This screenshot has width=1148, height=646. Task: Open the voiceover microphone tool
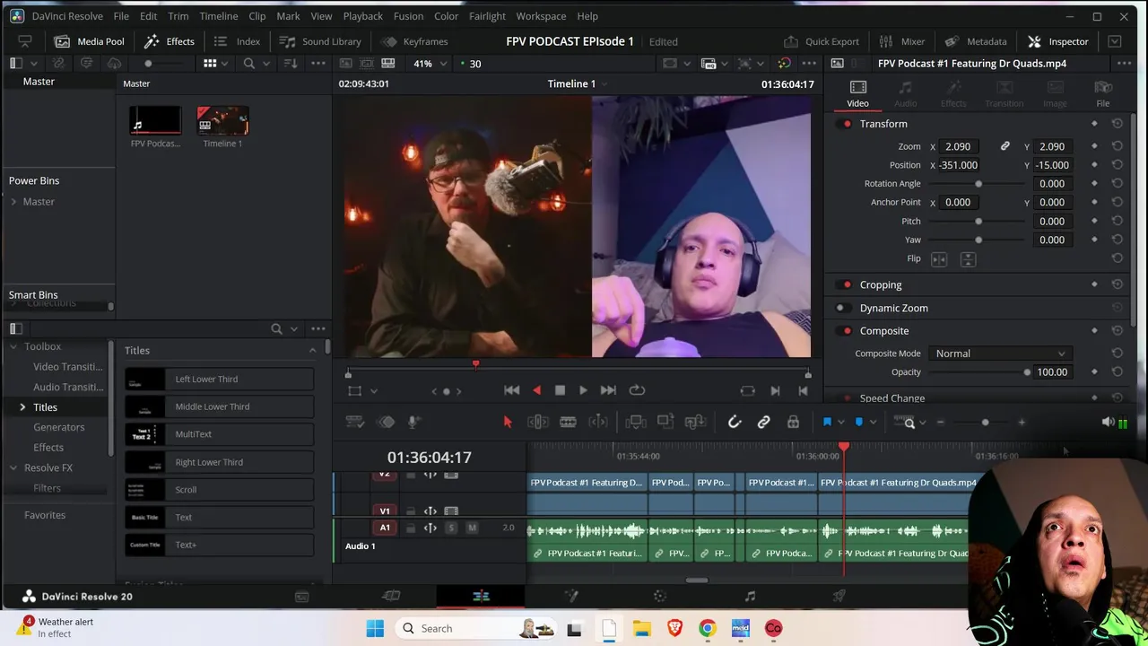coord(413,422)
